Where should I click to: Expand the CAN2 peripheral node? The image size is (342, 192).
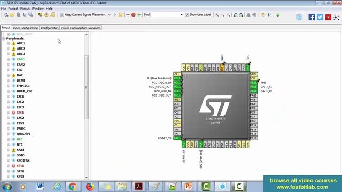9,65
